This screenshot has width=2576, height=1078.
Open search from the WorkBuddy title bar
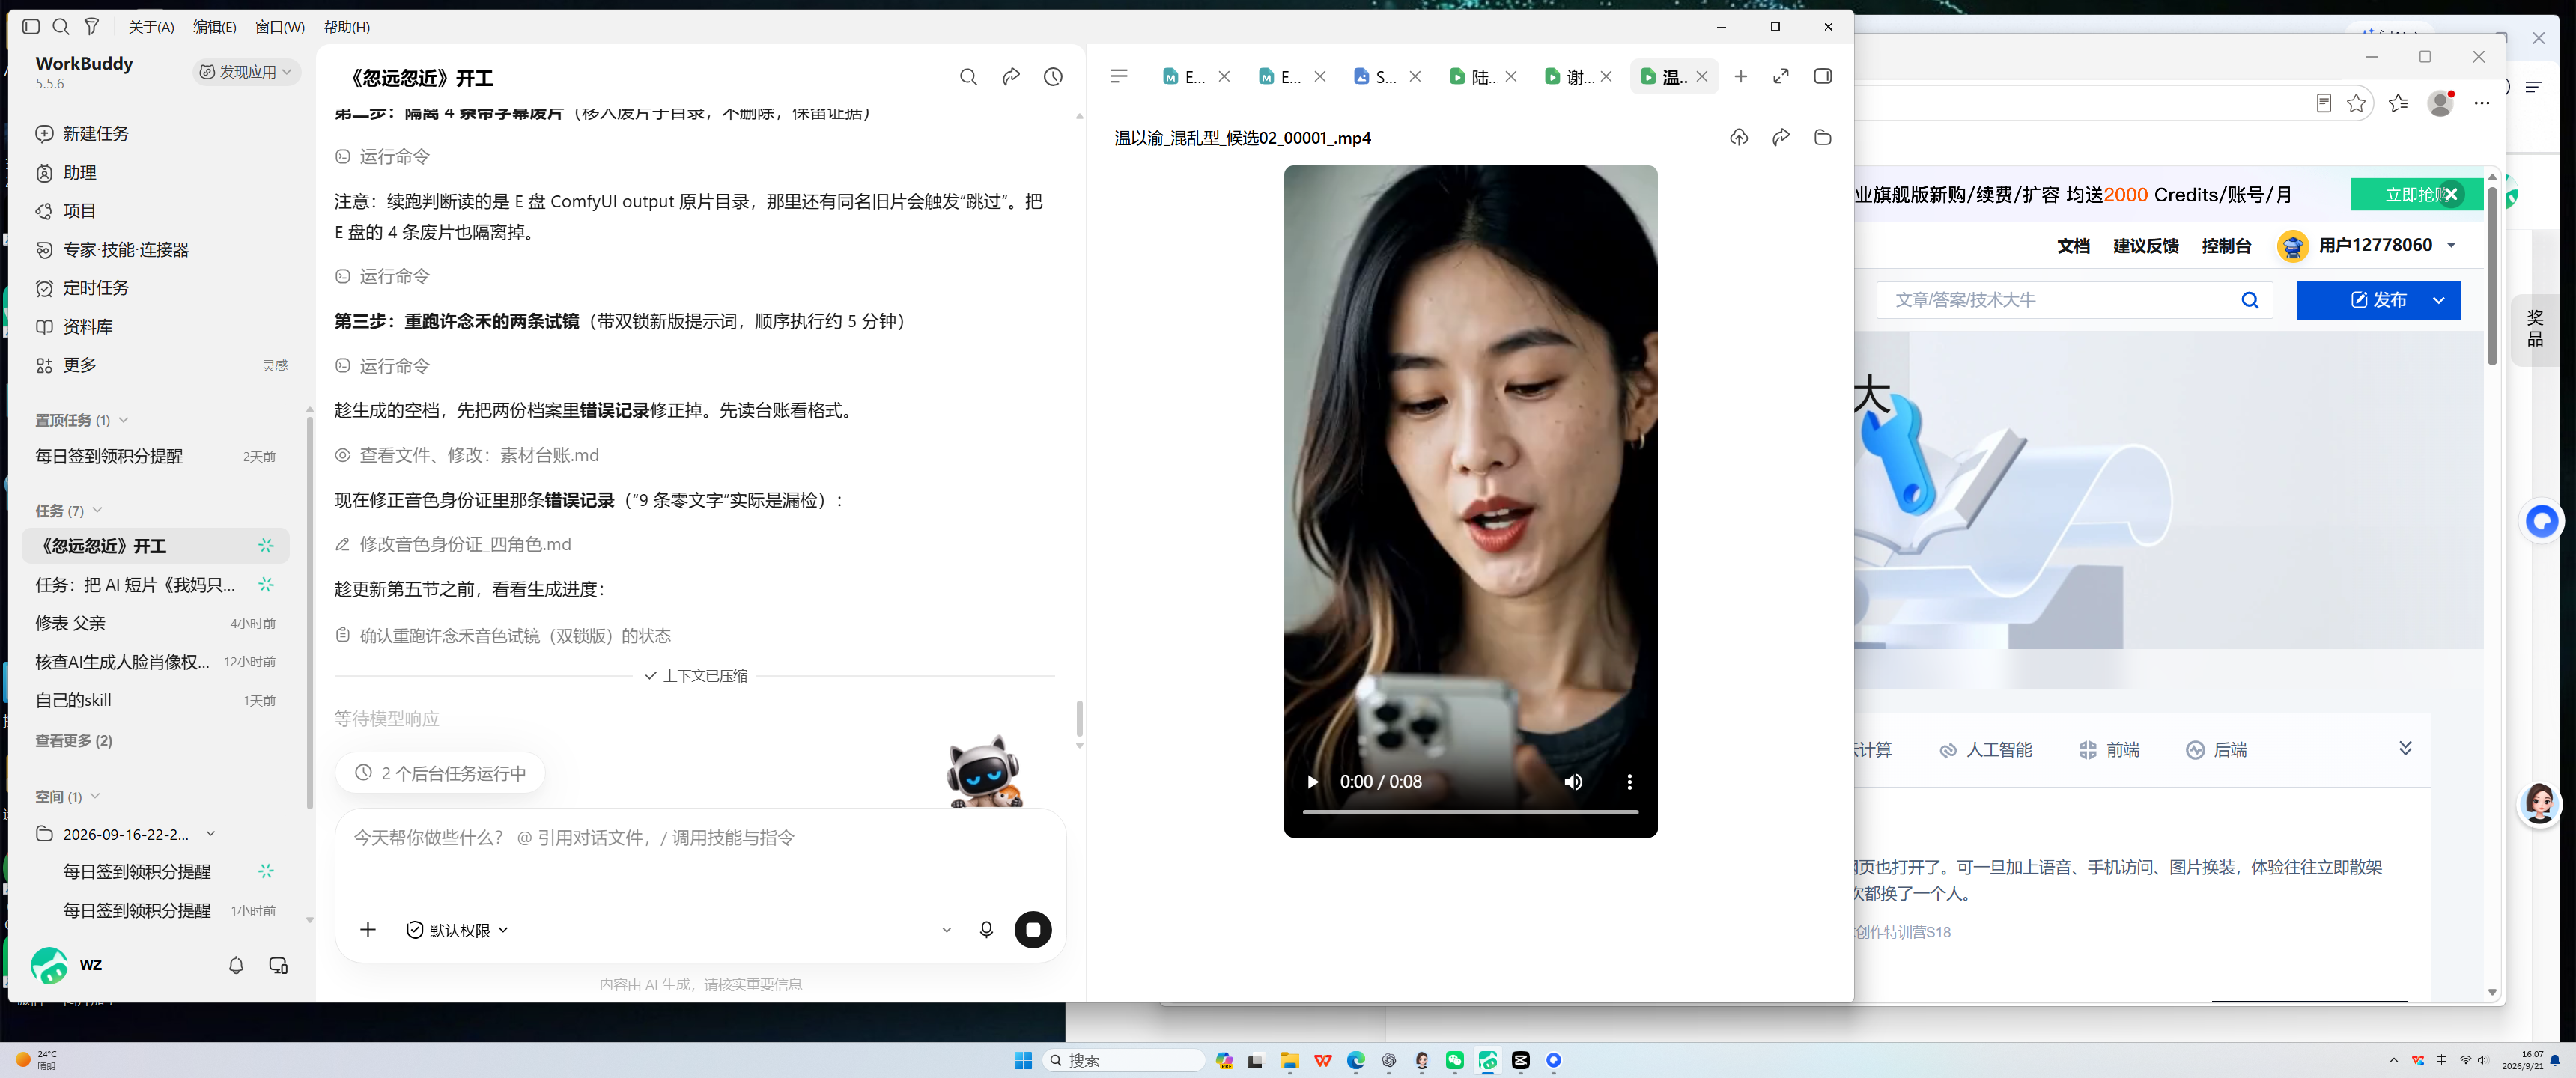click(61, 27)
